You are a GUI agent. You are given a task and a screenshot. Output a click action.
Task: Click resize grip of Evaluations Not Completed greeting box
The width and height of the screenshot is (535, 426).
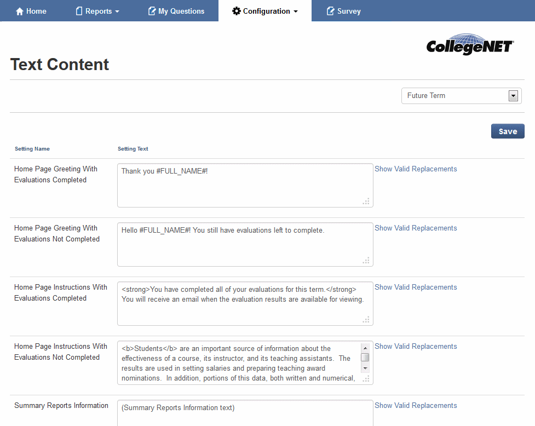366,261
